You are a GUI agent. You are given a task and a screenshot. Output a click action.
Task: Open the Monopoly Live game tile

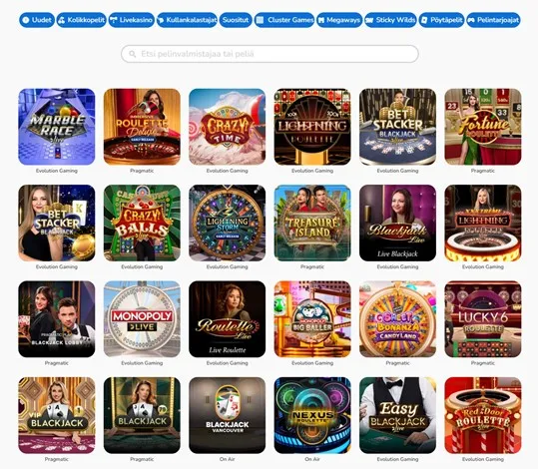point(142,319)
